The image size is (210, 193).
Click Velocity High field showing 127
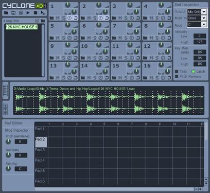(x=200, y=42)
